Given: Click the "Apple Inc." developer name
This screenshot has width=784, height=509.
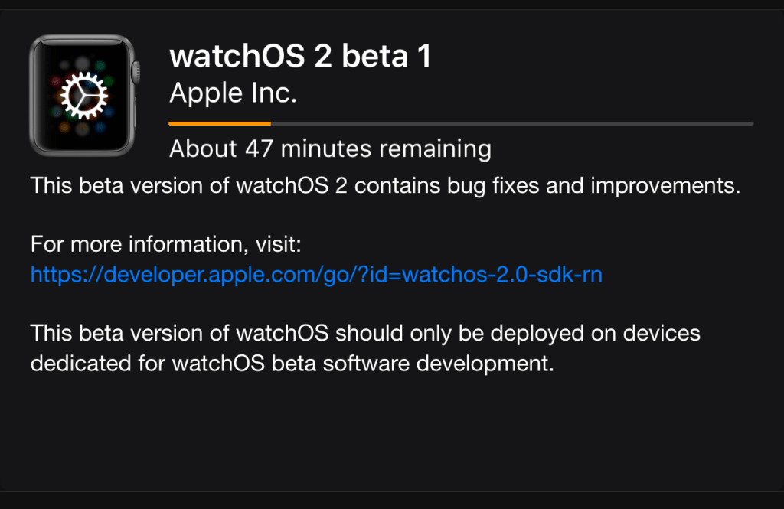Looking at the screenshot, I should pyautogui.click(x=233, y=93).
